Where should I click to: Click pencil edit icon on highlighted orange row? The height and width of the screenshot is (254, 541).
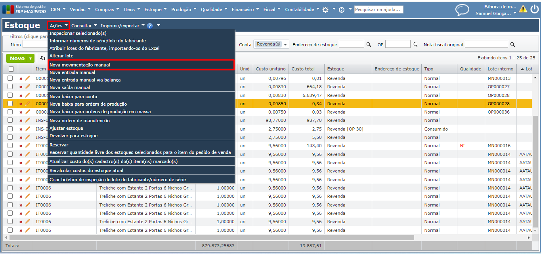[x=27, y=104]
